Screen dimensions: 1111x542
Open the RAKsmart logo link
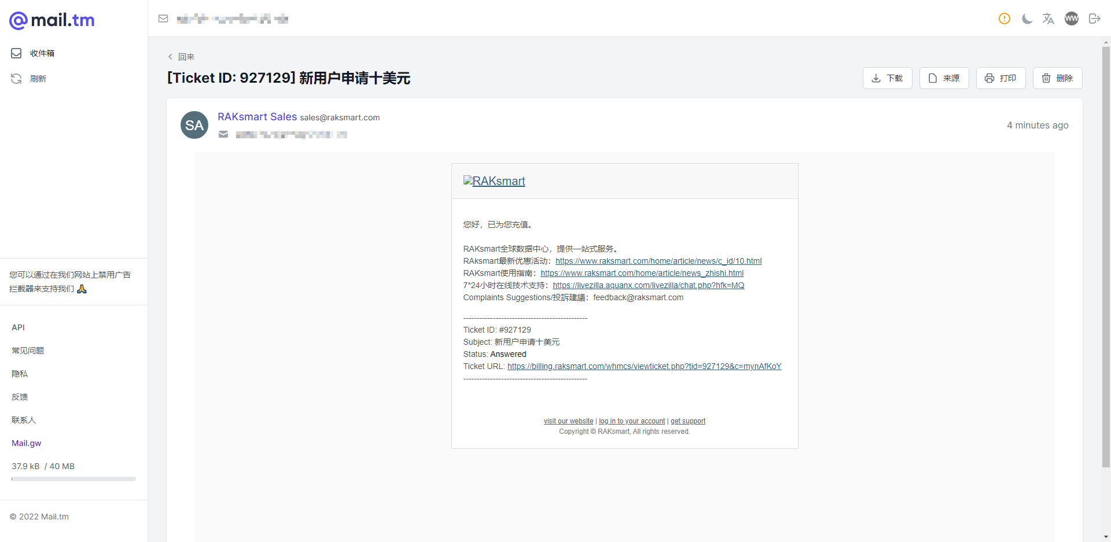tap(494, 181)
